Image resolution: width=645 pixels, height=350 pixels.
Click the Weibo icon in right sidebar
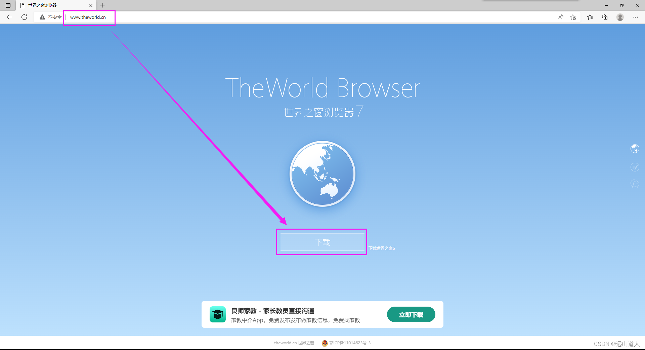coord(635,167)
